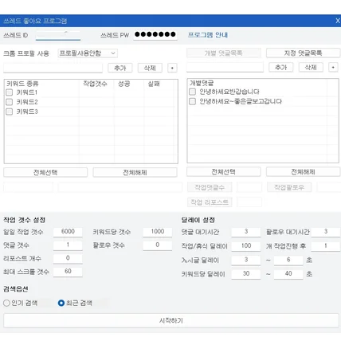Check the 키워드3 checkbox
Viewport: 341px width, 341px height.
click(x=10, y=112)
